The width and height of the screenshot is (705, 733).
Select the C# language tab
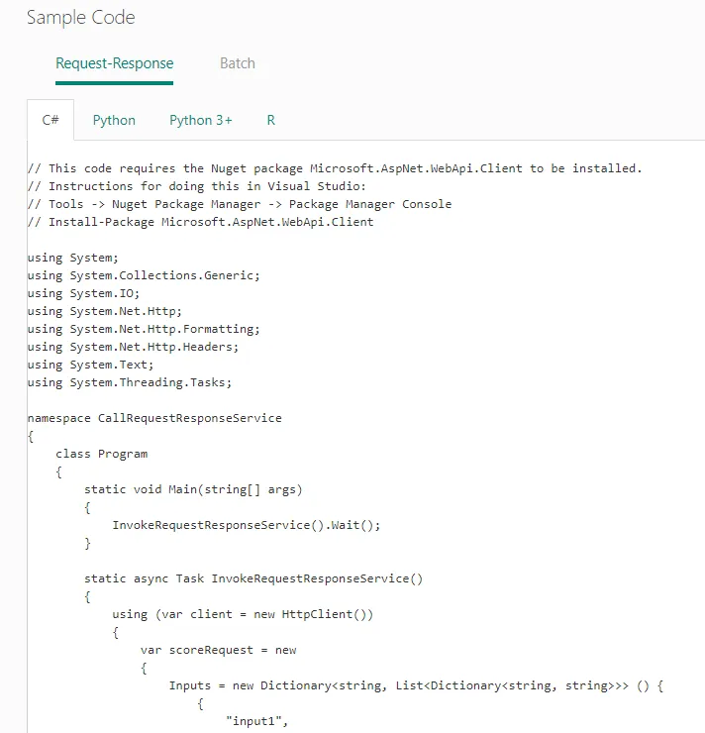point(50,120)
